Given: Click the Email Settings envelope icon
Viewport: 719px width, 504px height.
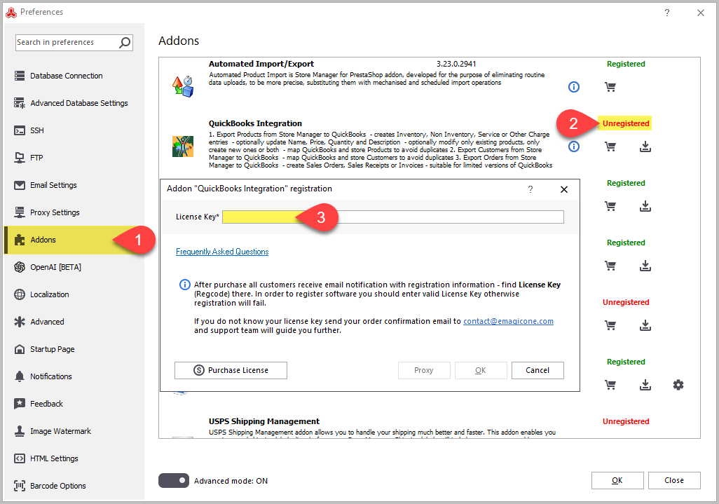Looking at the screenshot, I should pyautogui.click(x=19, y=185).
